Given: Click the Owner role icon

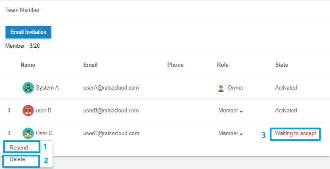Looking at the screenshot, I should point(221,88).
